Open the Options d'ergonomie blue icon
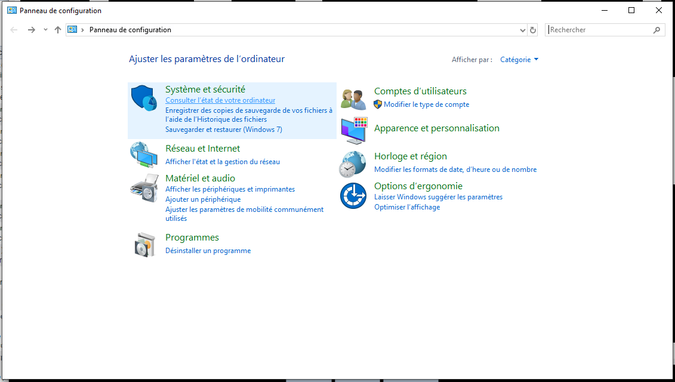The width and height of the screenshot is (675, 382). 353,196
